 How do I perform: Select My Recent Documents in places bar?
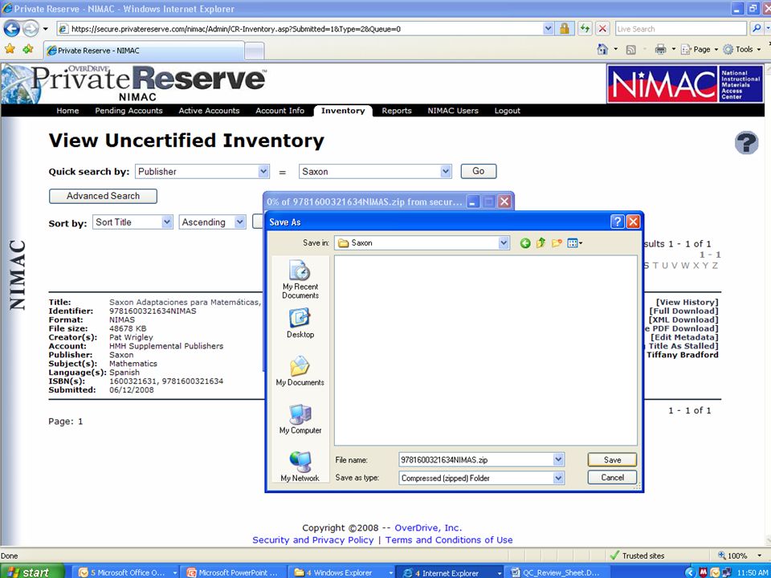(300, 279)
